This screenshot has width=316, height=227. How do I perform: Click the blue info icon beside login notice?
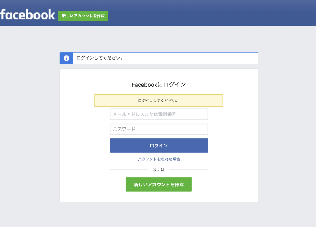(67, 58)
